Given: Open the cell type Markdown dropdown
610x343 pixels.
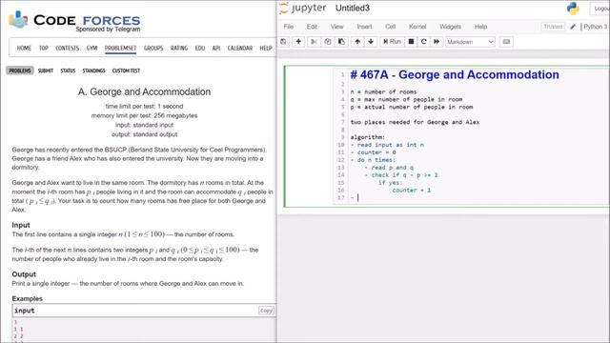Looking at the screenshot, I should tap(470, 42).
